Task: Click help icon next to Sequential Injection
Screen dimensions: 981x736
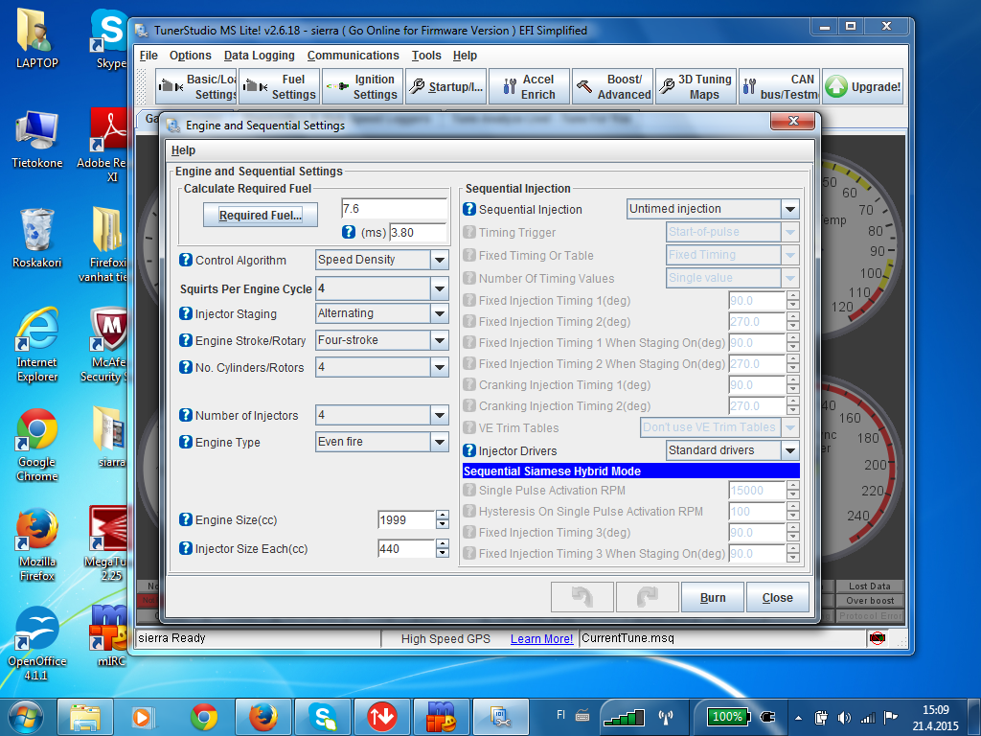Action: pyautogui.click(x=469, y=209)
